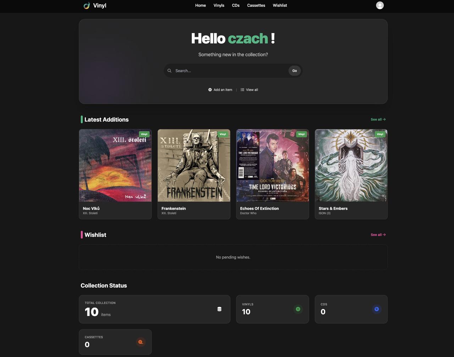Click the Vinyl badge on Echoes Of Extinction
This screenshot has width=454, height=357.
pyautogui.click(x=301, y=134)
